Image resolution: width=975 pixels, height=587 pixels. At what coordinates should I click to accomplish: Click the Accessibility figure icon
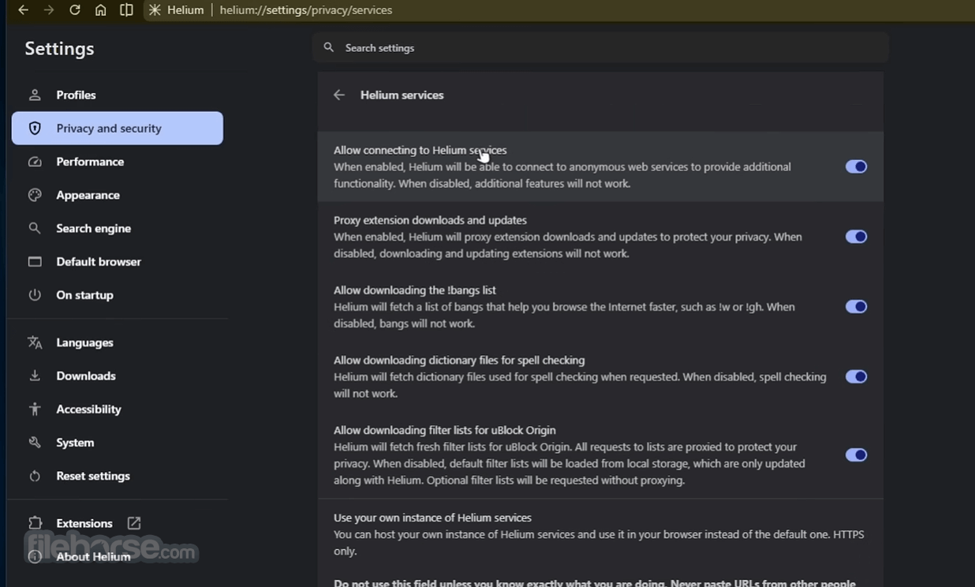[x=35, y=409]
